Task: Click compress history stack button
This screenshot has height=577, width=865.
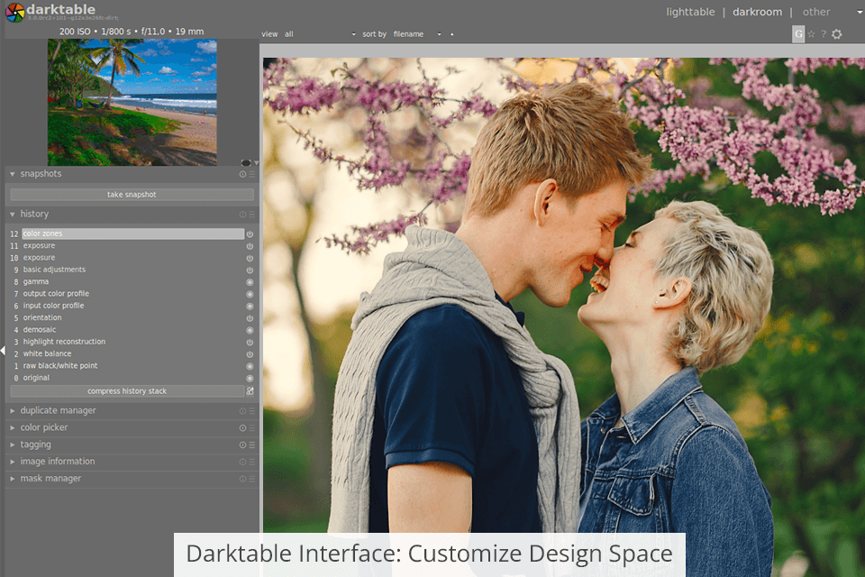Action: 126,391
